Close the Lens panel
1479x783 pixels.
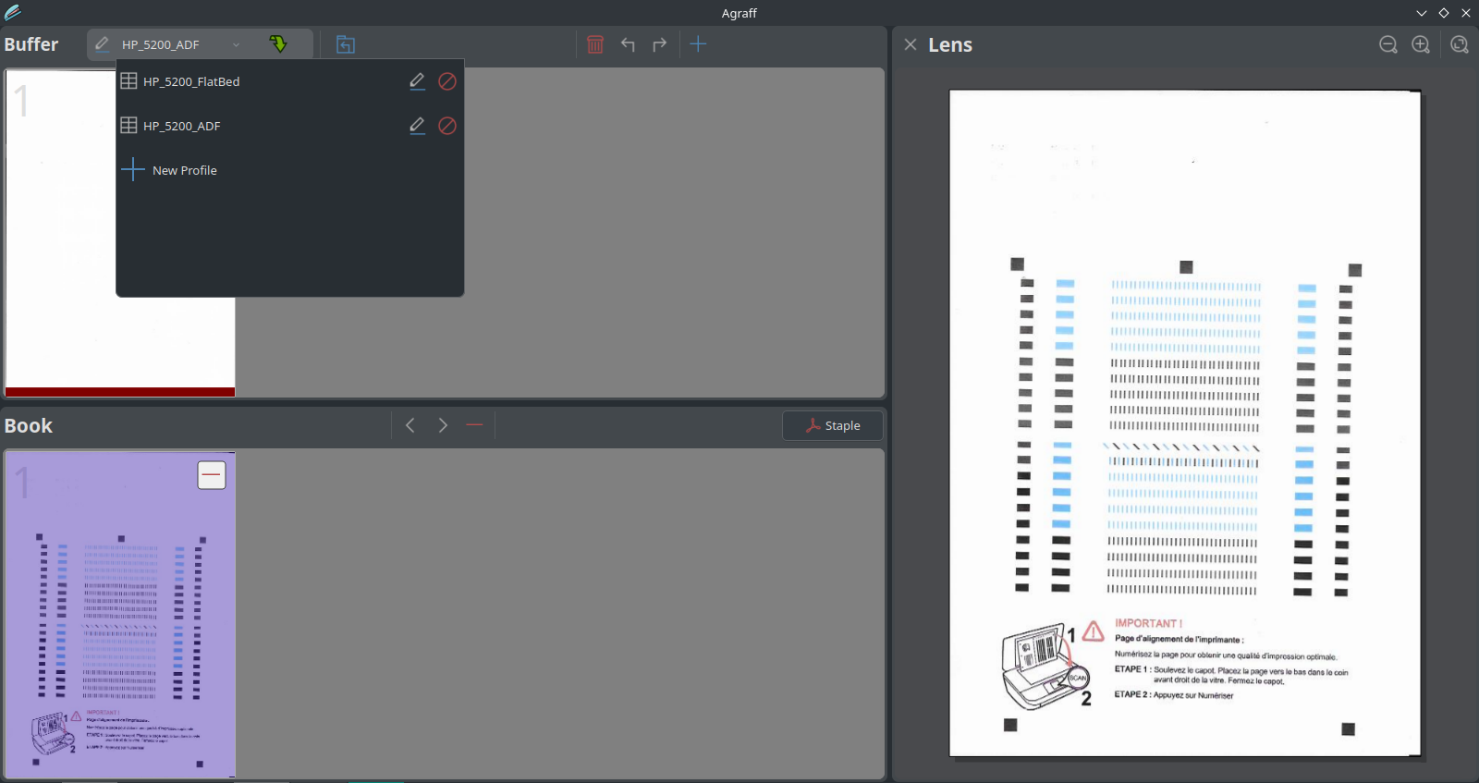[x=911, y=44]
